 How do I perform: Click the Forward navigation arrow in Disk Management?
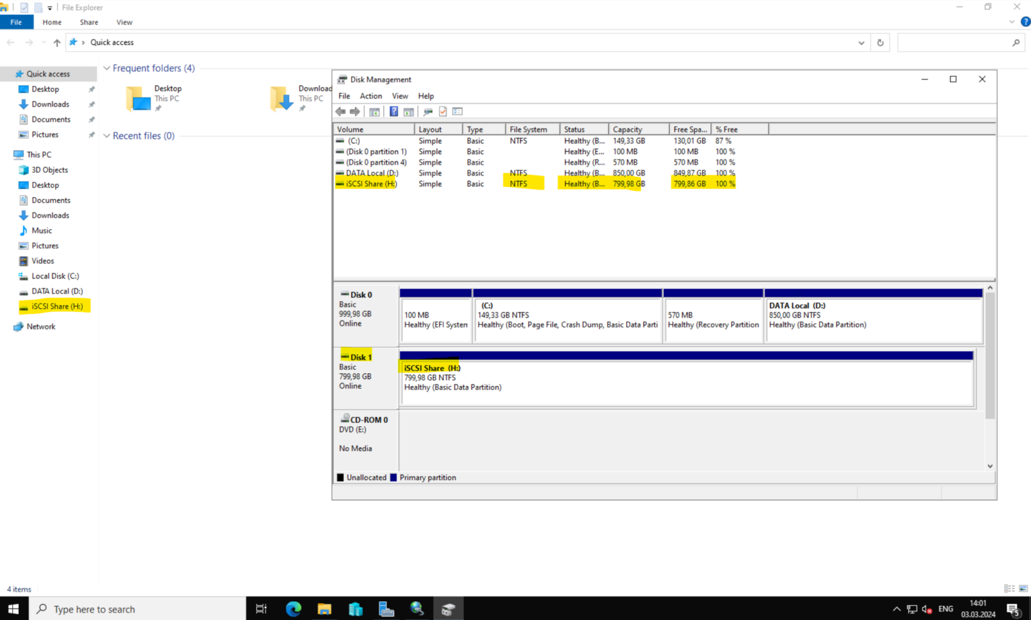click(355, 111)
